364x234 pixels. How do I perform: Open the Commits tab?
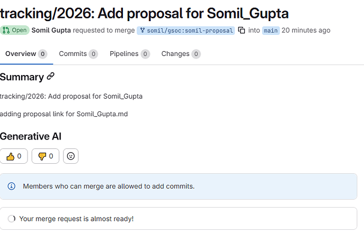tap(78, 54)
